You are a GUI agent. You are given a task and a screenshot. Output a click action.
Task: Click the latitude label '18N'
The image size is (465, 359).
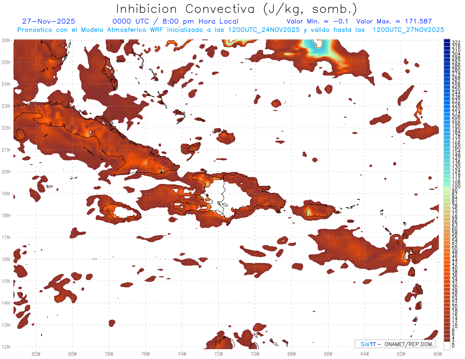(x=6, y=215)
